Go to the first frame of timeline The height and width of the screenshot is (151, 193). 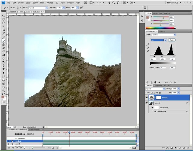(9, 148)
